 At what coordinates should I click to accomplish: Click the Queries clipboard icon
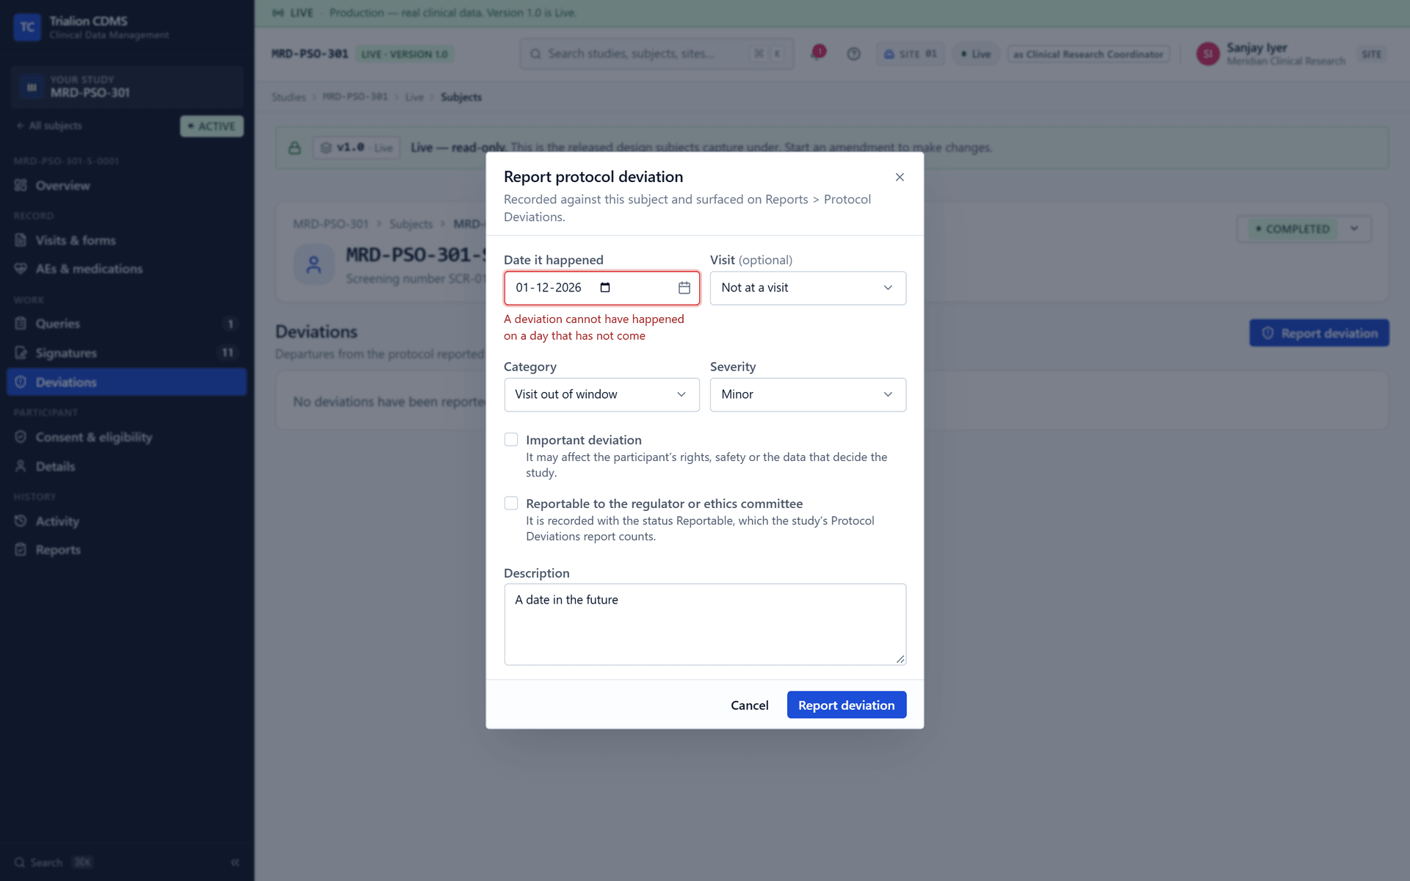click(21, 324)
